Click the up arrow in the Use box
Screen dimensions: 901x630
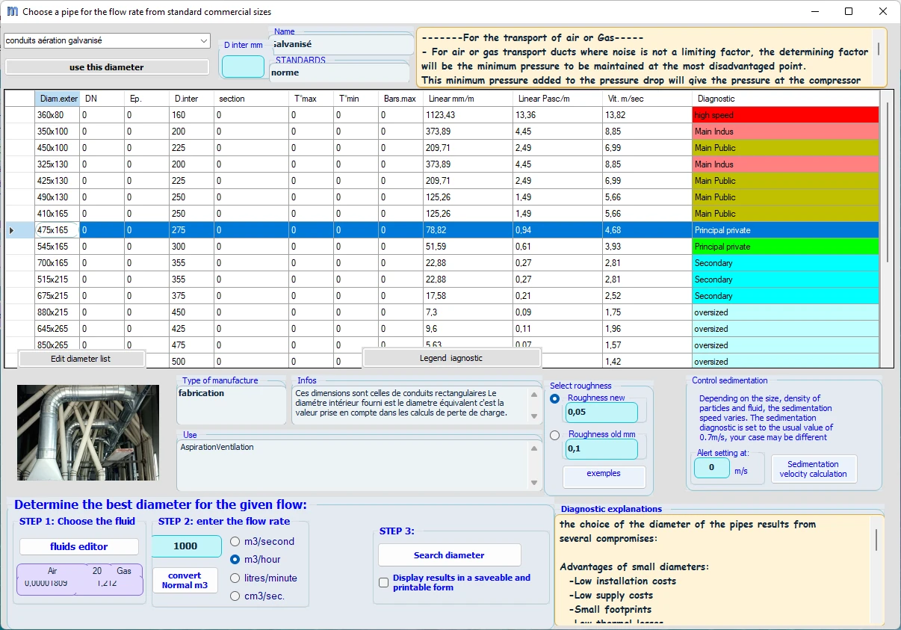click(533, 448)
